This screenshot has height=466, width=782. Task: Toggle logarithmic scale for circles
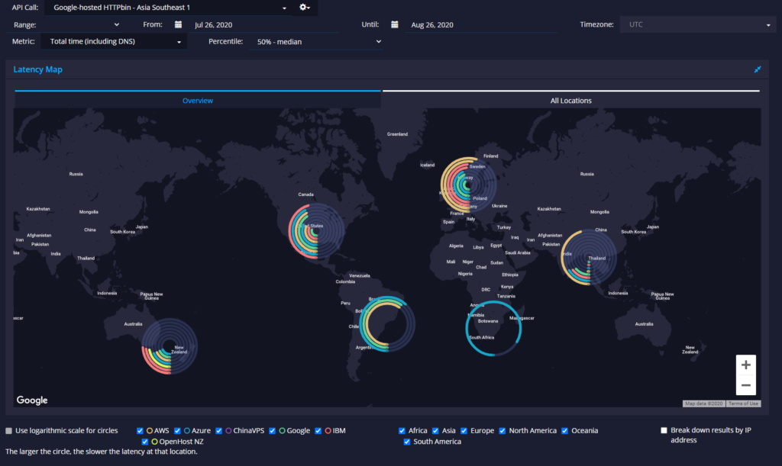pos(9,431)
